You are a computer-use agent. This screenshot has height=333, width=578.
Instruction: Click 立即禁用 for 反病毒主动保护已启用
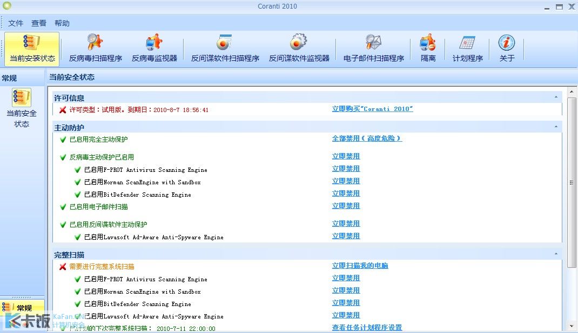(346, 156)
